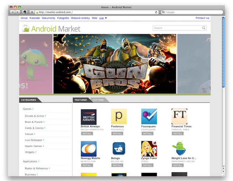Install the Financial Times app
Image resolution: width=233 pixels, height=181 pixels.
178,134
